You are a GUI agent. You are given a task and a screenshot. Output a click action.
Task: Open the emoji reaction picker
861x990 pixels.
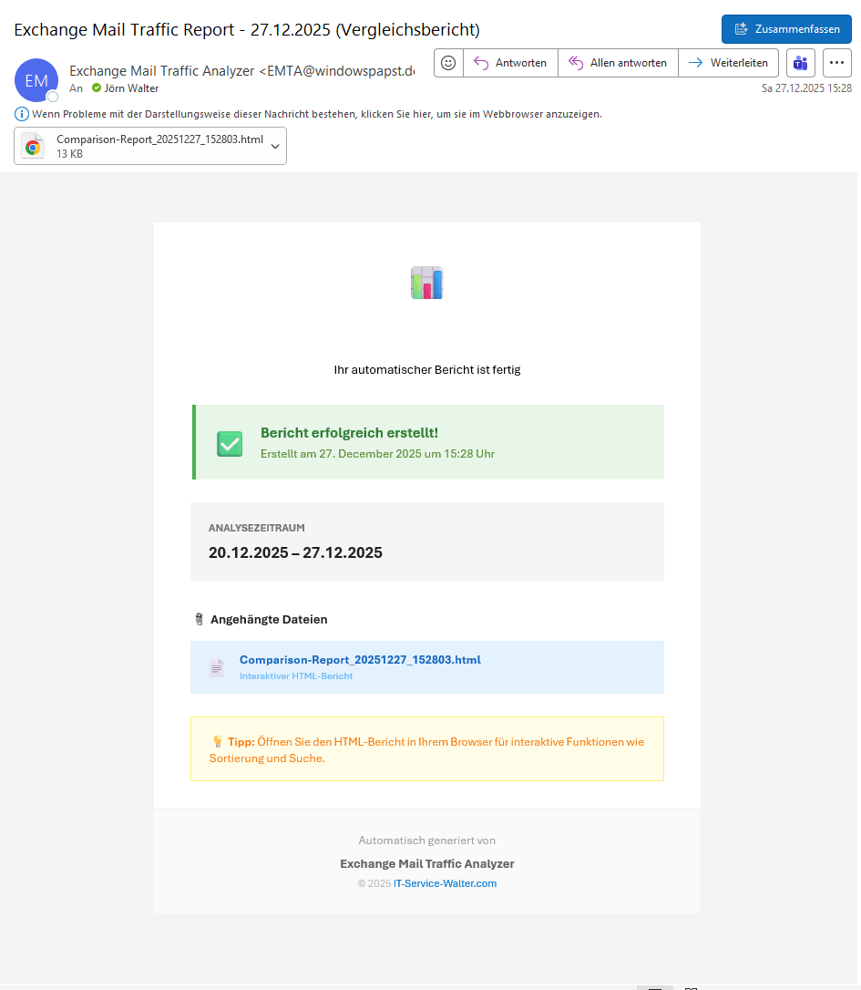click(x=448, y=63)
